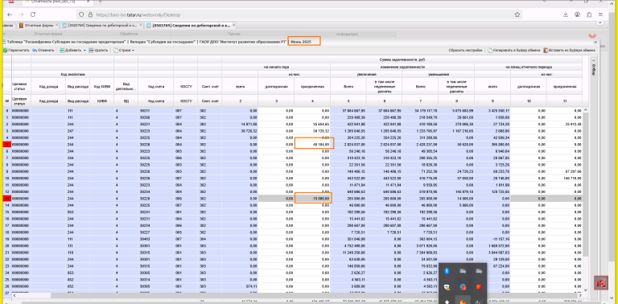The width and height of the screenshot is (618, 304).
Task: Click the Bluetooth icon in tray popup
Action: tap(447, 270)
